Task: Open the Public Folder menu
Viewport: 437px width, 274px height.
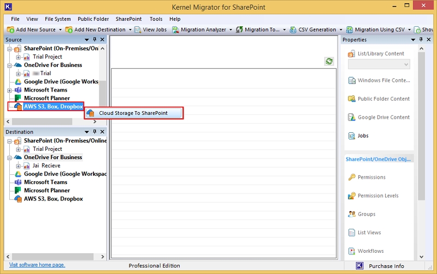Action: (x=93, y=19)
